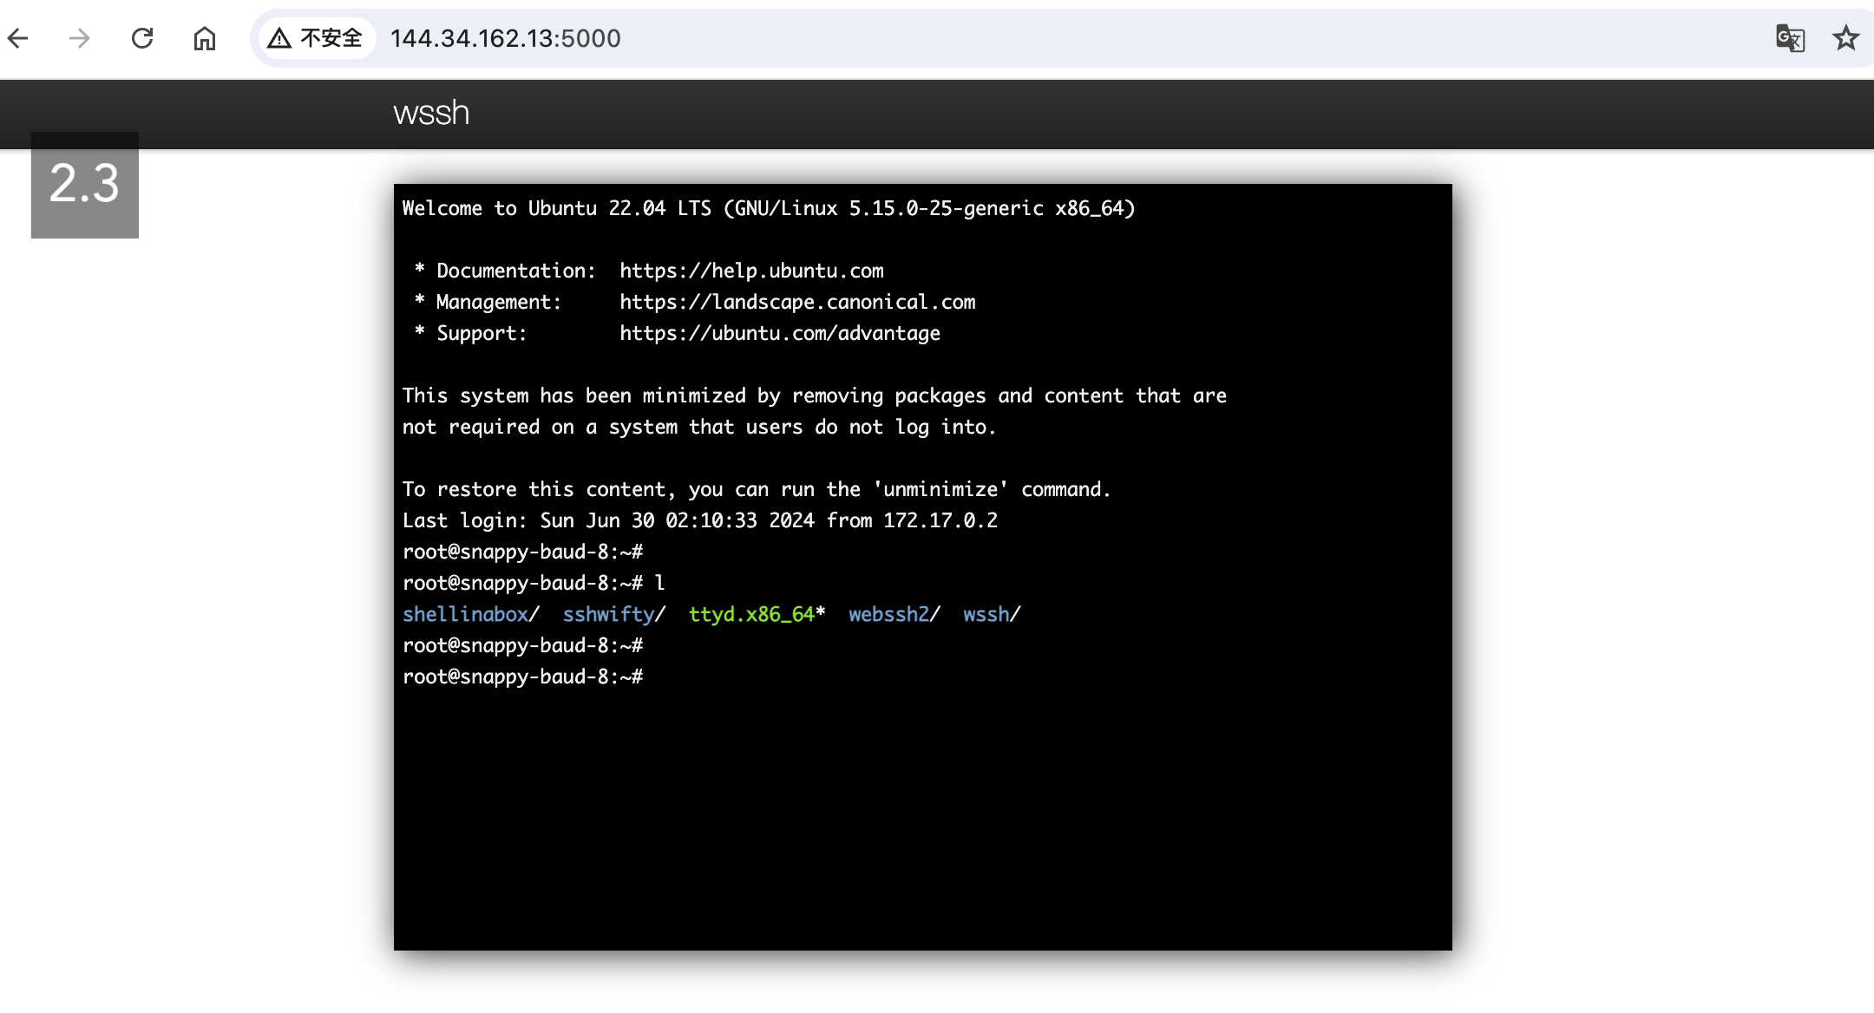Click the home icon in the browser toolbar
This screenshot has height=1013, width=1874.
205,38
